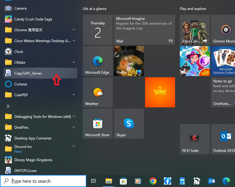Open the Thursday 2 calendar tile
Image resolution: width=235 pixels, height=187 pixels.
click(x=98, y=30)
